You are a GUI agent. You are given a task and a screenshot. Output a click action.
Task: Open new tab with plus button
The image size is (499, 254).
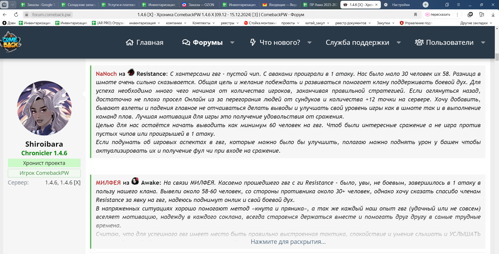click(425, 5)
